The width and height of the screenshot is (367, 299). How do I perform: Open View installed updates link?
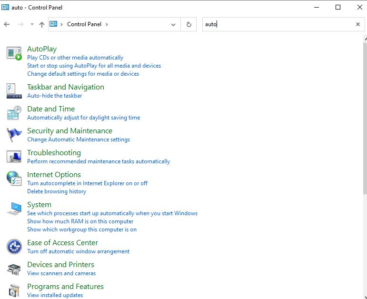[x=55, y=295]
